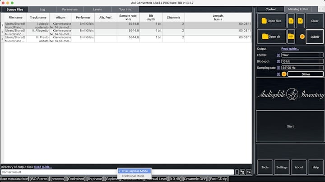Open the About button
The image size is (325, 182).
pos(299,167)
